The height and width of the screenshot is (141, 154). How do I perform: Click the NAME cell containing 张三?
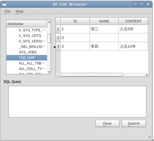point(104,29)
